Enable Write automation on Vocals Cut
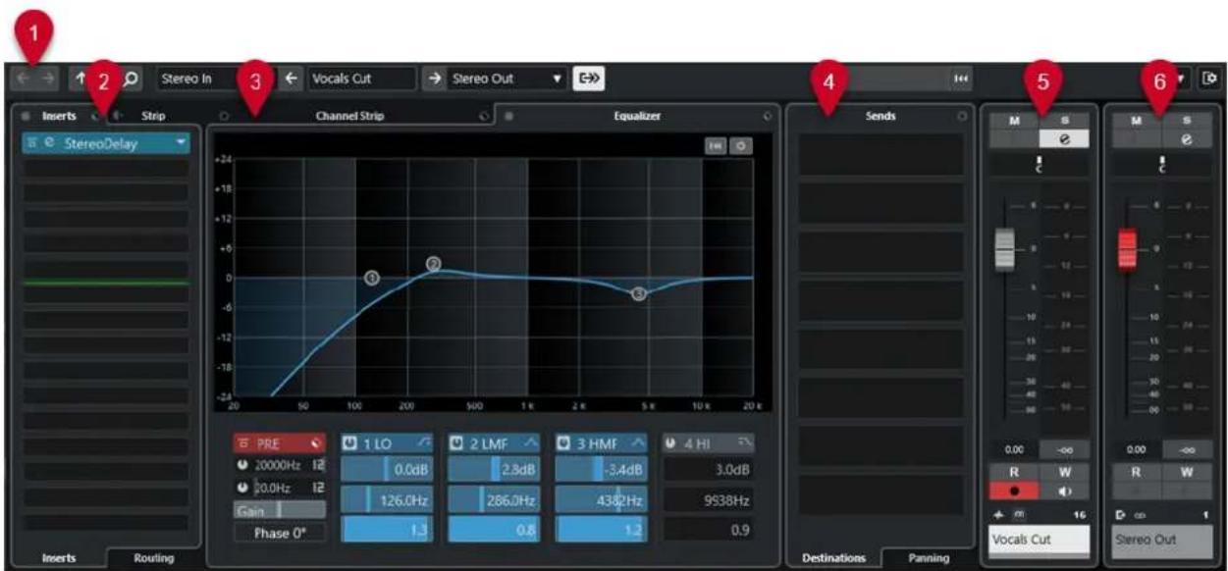This screenshot has width=1228, height=571. [1064, 470]
